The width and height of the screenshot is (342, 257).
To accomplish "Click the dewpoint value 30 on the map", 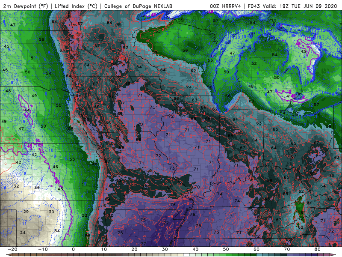I will (51, 212).
